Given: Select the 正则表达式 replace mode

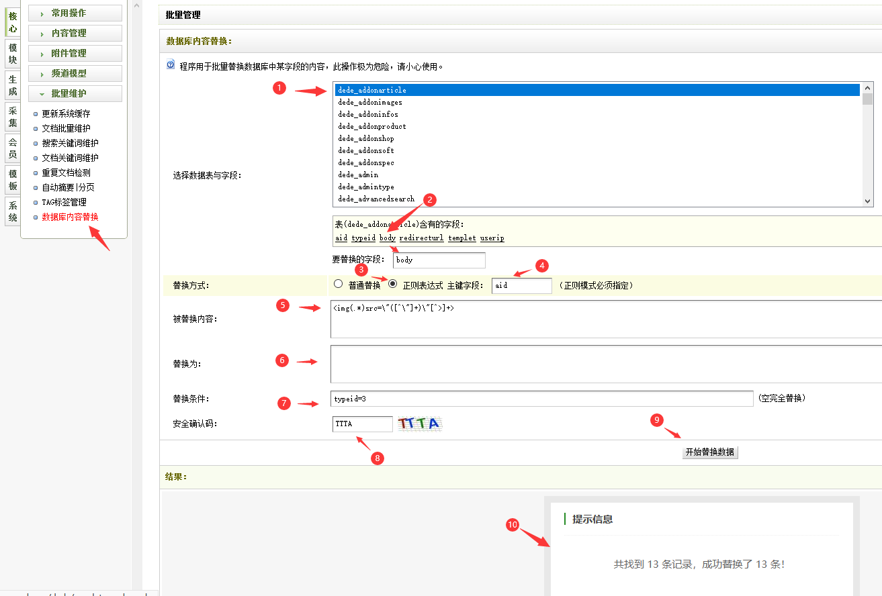Looking at the screenshot, I should 392,283.
